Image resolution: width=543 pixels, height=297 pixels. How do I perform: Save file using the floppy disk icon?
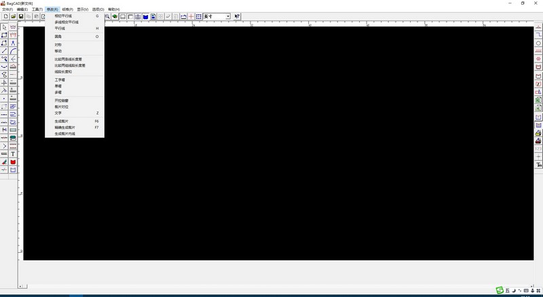[x=21, y=16]
